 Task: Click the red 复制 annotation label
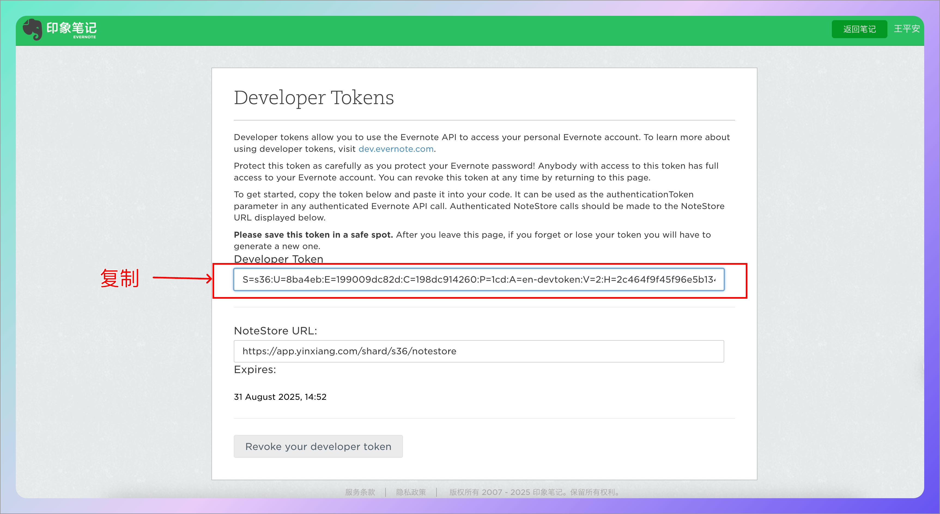(x=120, y=279)
